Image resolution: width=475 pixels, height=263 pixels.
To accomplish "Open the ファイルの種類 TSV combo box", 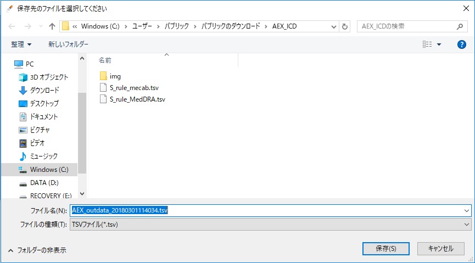I will click(x=271, y=225).
